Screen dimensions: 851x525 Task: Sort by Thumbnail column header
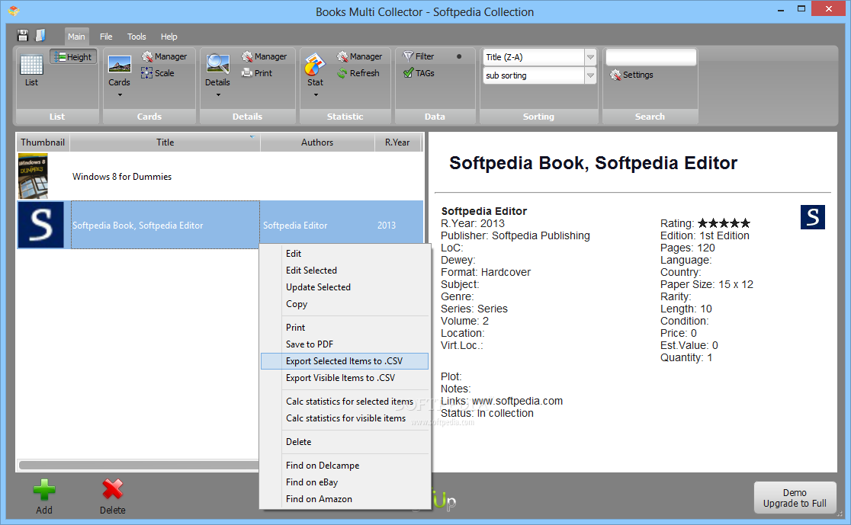[x=43, y=142]
